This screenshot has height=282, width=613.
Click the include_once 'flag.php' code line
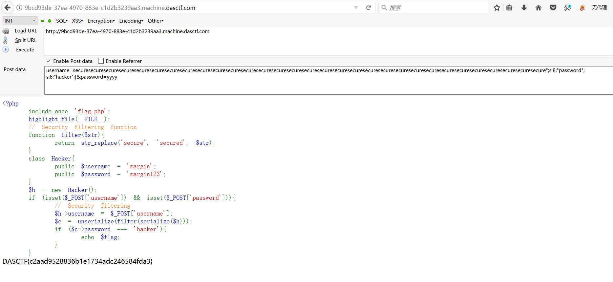(x=69, y=111)
